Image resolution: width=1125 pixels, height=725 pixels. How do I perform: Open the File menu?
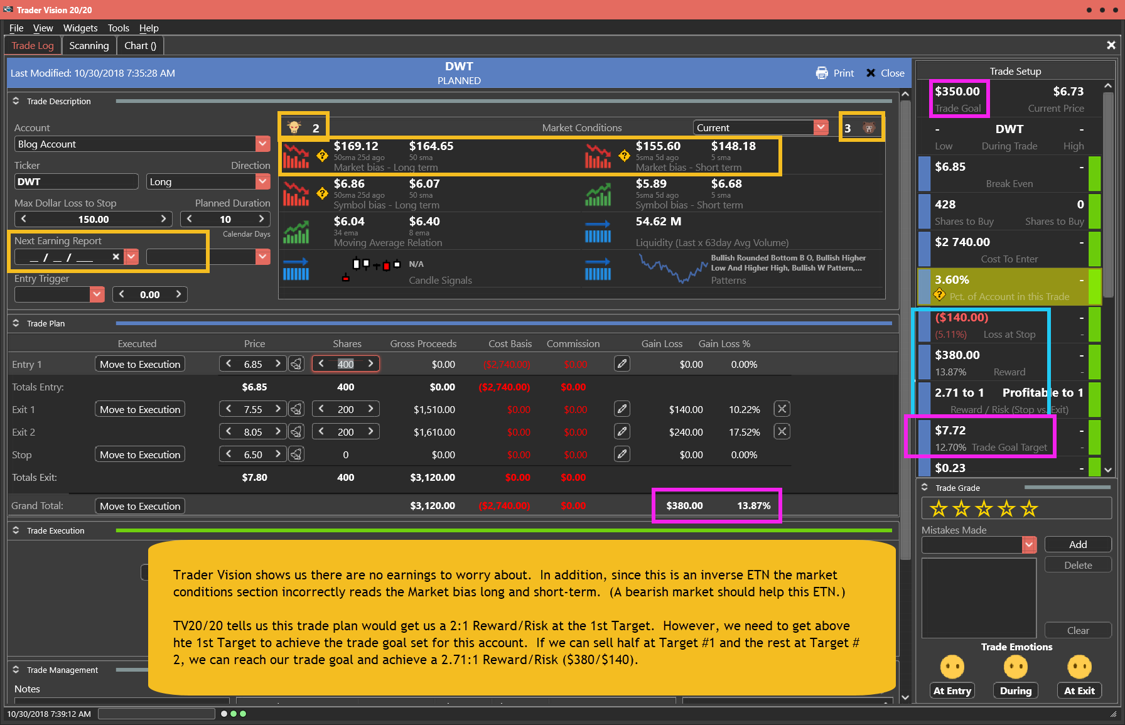coord(16,28)
